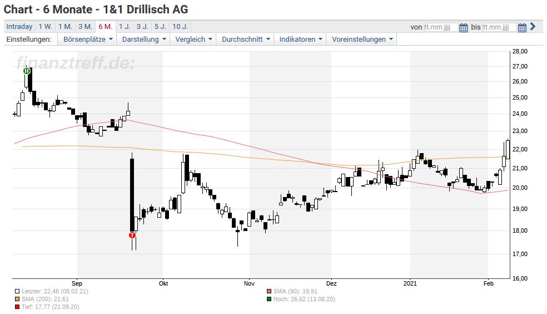Click the 'Nov' x-axis label
Screen dimensions: 547x314
click(249, 283)
